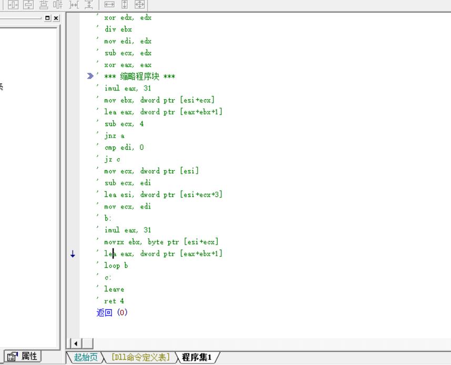Image resolution: width=451 pixels, height=365 pixels.
Task: Click the make same size icon
Action: 139,5
